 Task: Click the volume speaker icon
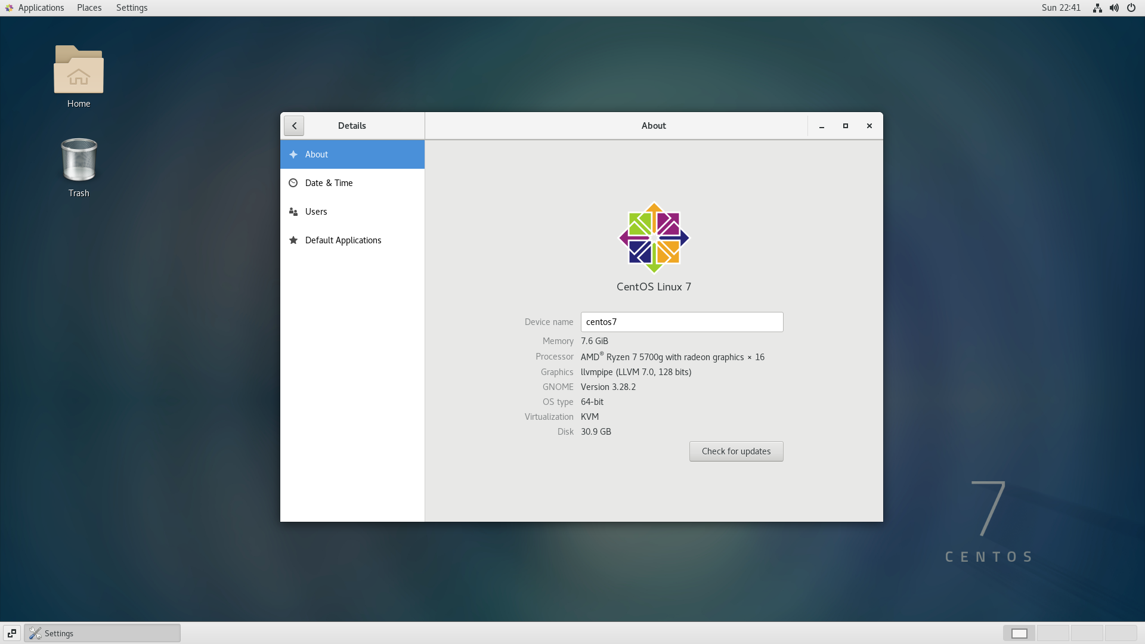point(1114,8)
